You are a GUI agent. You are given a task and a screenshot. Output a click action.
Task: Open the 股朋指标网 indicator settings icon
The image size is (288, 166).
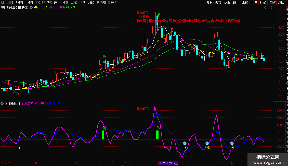coord(2,103)
